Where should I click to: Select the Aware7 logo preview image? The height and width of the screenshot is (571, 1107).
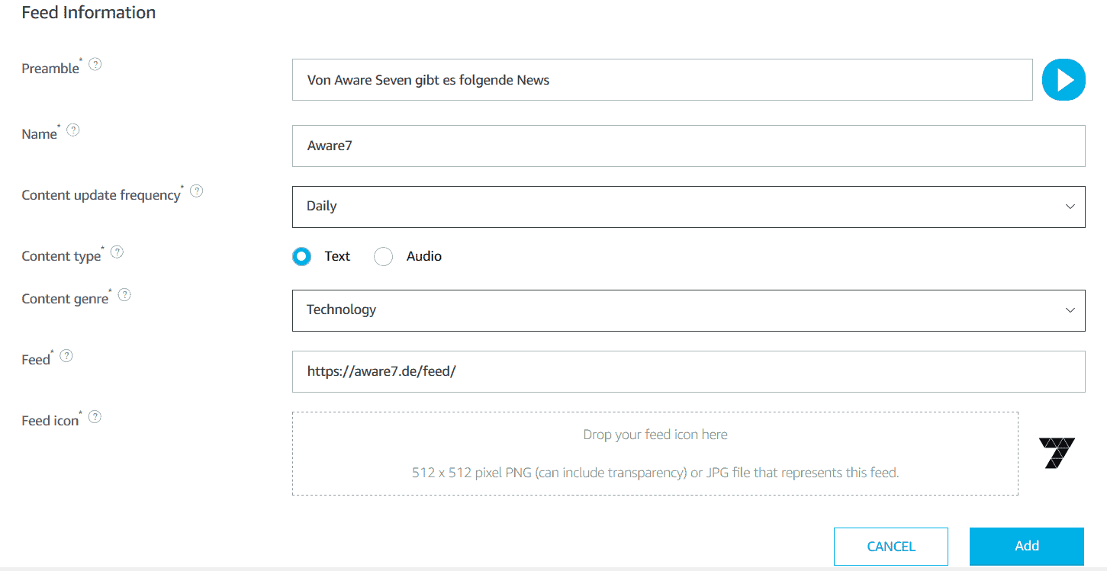(1057, 451)
